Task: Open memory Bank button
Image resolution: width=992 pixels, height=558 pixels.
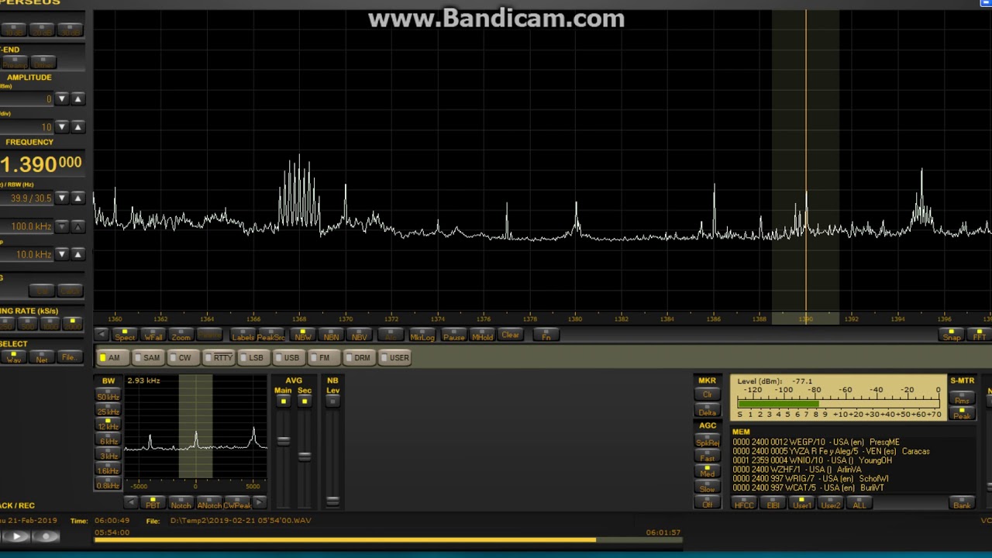Action: 962,504
